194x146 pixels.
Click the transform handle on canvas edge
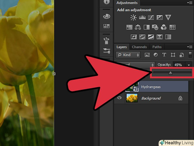(x=54, y=74)
